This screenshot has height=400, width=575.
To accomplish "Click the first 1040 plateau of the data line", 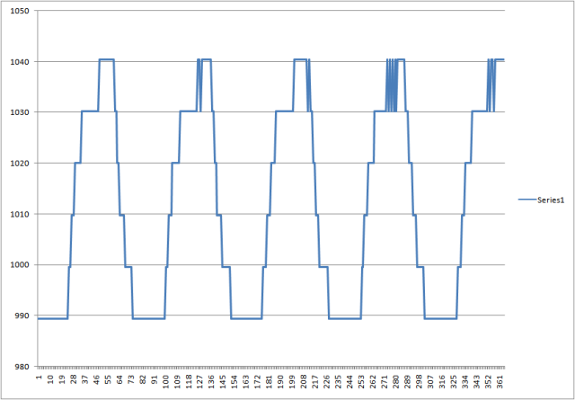I will (x=106, y=59).
